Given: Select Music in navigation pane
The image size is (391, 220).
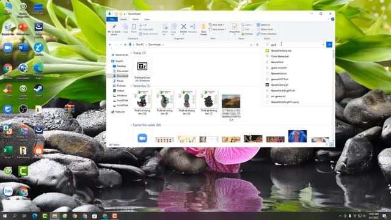Looking at the screenshot, I should tap(120, 81).
